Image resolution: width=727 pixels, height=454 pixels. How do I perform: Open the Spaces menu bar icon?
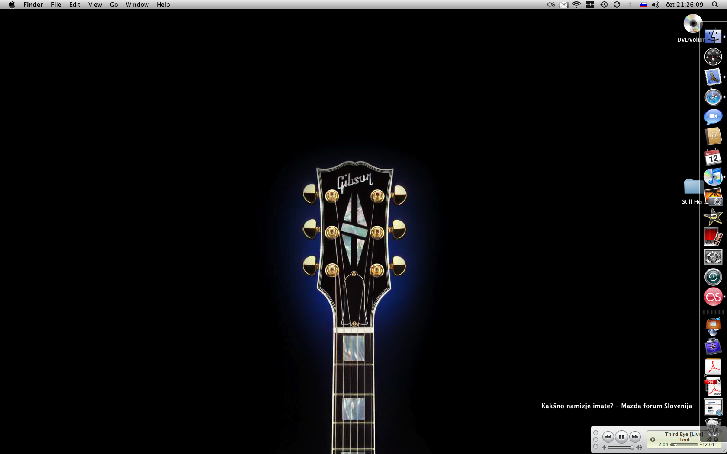pyautogui.click(x=590, y=5)
